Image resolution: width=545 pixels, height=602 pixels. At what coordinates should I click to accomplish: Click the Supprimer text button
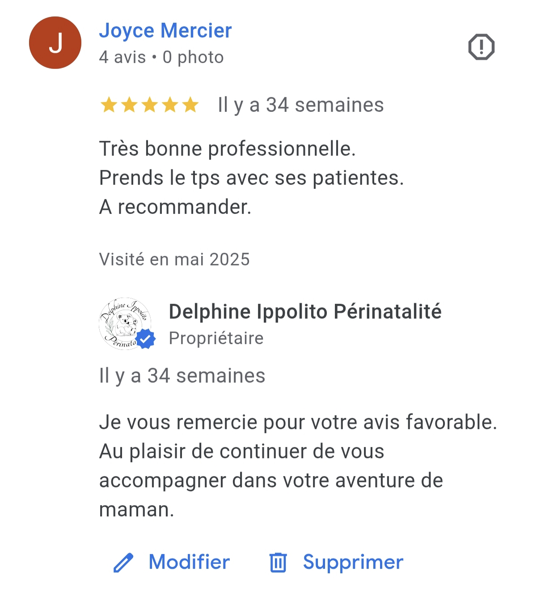[x=353, y=562]
